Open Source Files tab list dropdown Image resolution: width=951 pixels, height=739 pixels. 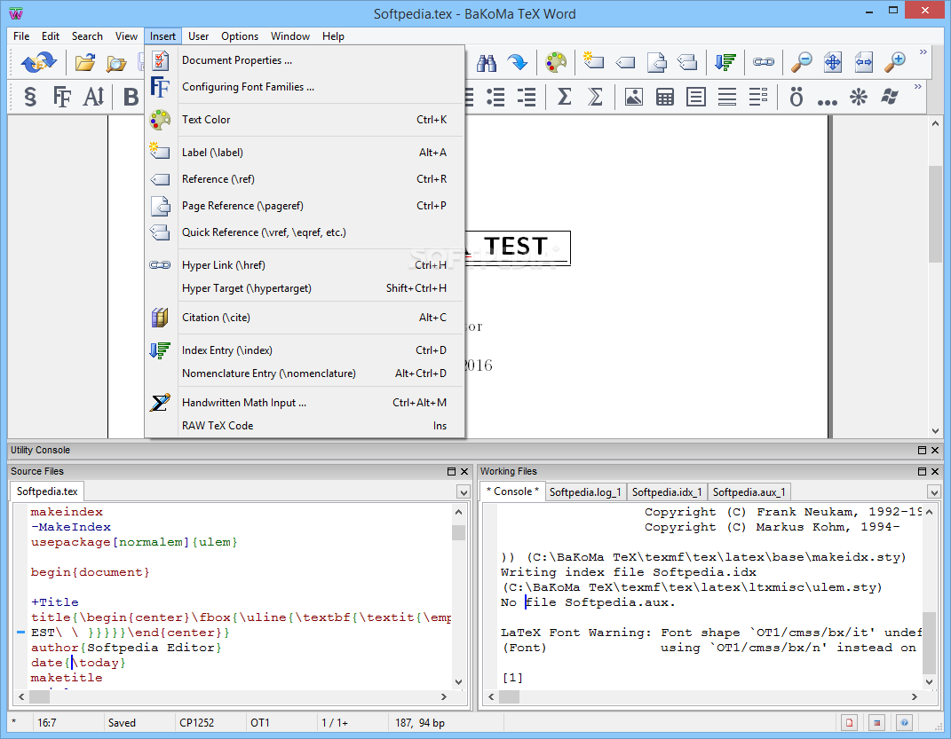coord(464,491)
